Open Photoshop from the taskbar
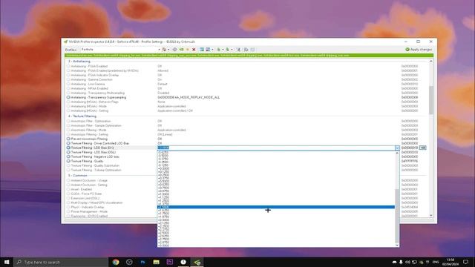This screenshot has height=267, width=475. 142,262
